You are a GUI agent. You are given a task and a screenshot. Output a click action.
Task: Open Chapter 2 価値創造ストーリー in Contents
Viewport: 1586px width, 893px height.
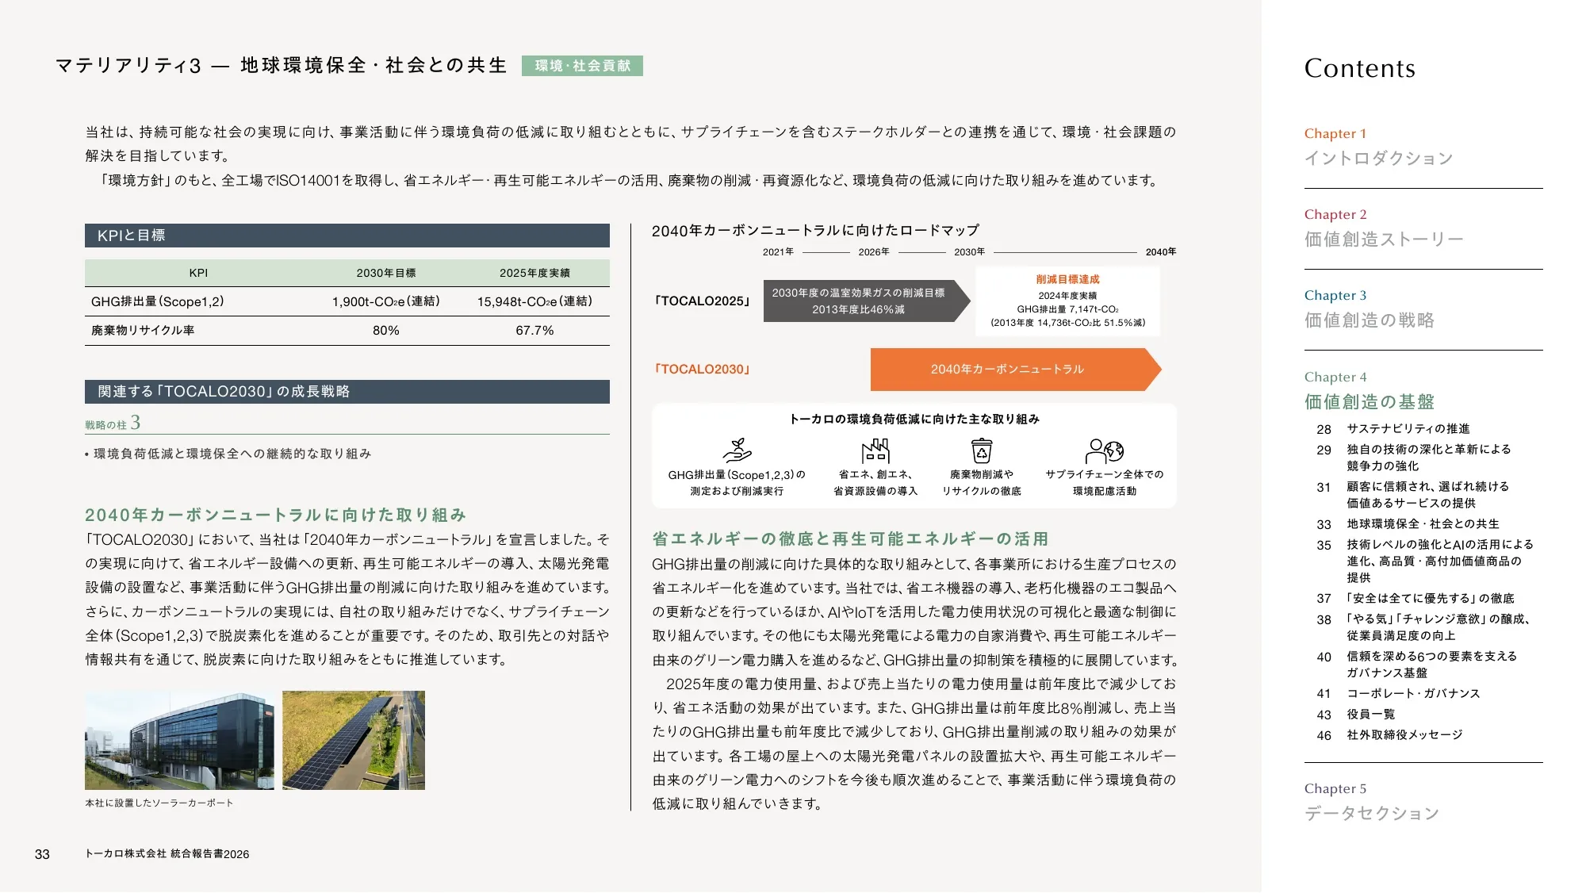coord(1384,228)
